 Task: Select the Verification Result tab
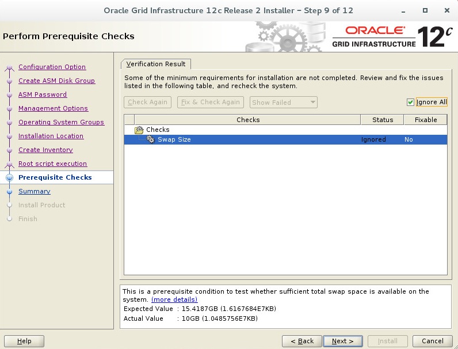pos(156,64)
